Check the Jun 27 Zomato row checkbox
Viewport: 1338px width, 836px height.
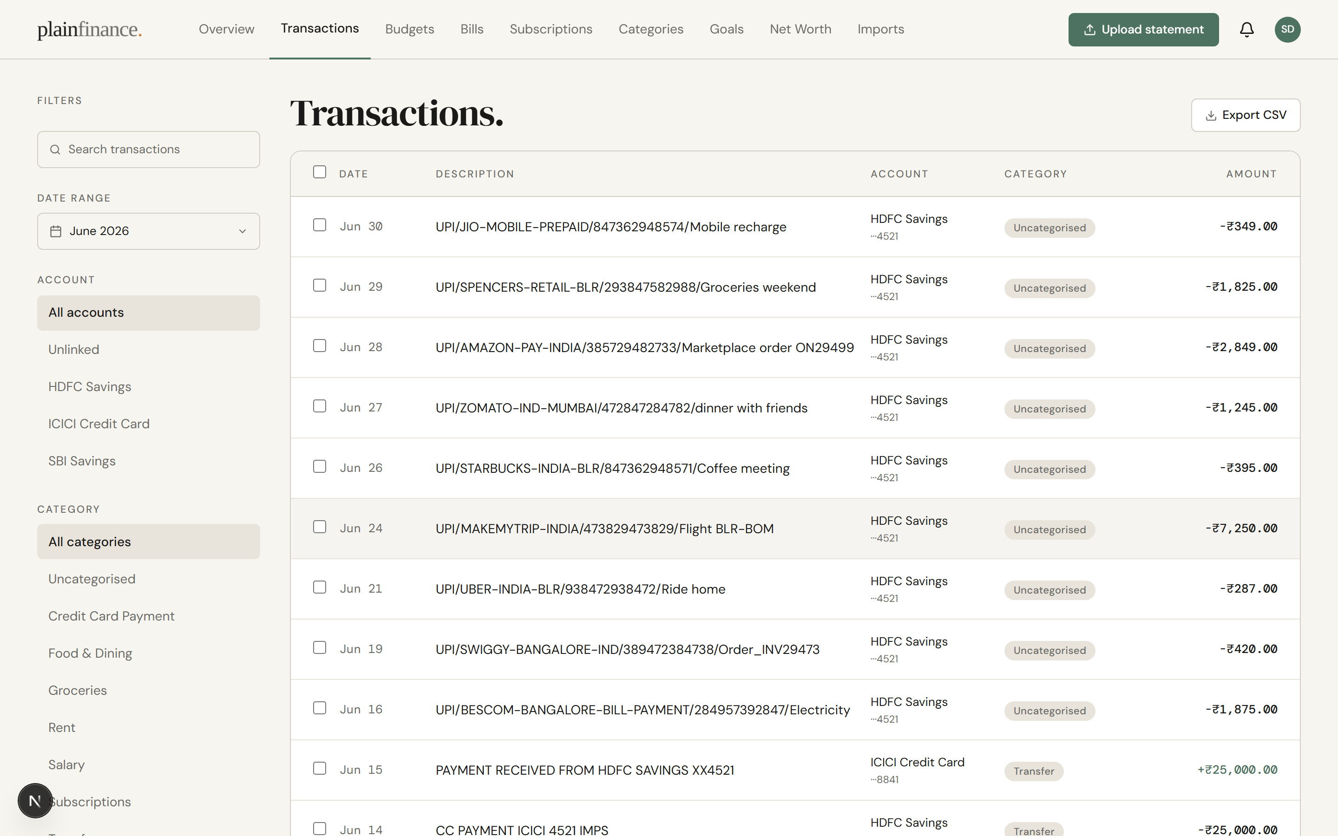[x=320, y=406]
